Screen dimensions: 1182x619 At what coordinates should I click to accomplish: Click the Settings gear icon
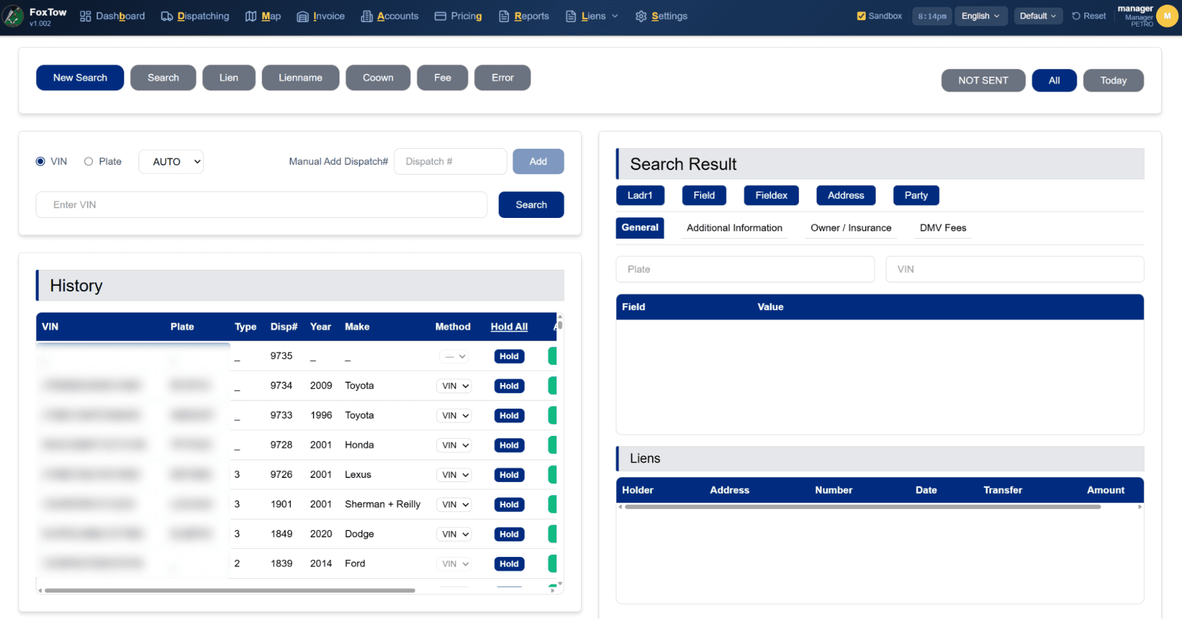pos(641,17)
